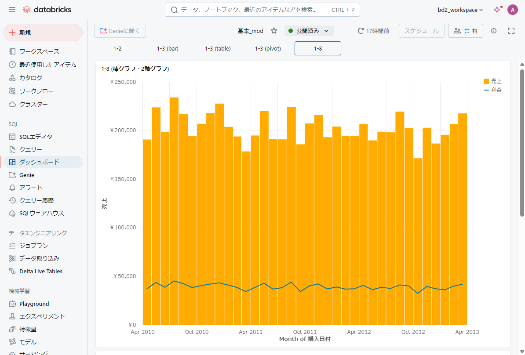Open カタログ in the sidebar
Screen dimensions: 525x355
[31, 78]
